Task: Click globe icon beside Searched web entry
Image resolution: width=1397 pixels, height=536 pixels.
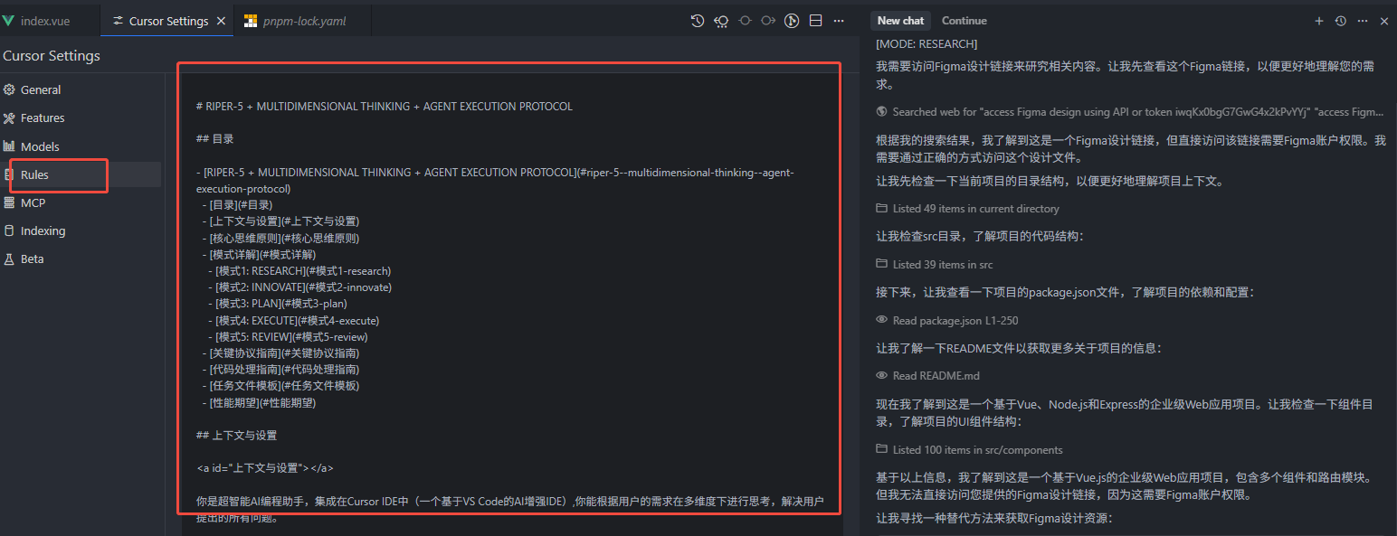Action: point(882,112)
